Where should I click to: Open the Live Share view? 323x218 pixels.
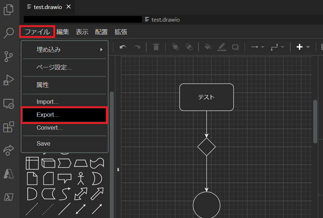coord(9,150)
